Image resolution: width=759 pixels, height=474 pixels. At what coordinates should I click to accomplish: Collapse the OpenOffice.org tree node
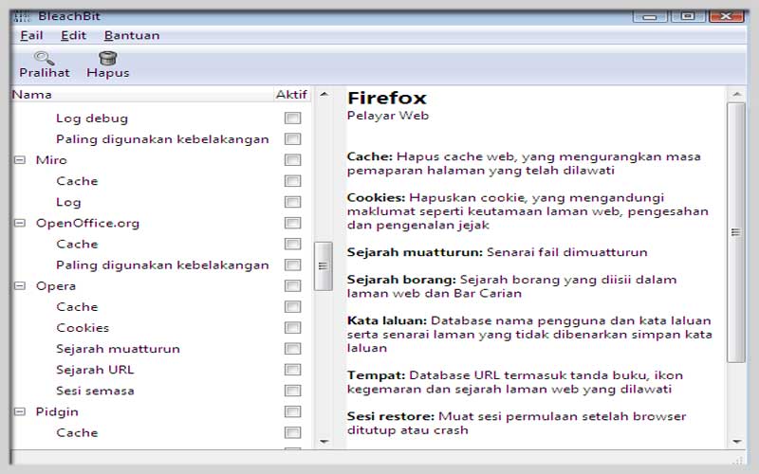coord(20,223)
